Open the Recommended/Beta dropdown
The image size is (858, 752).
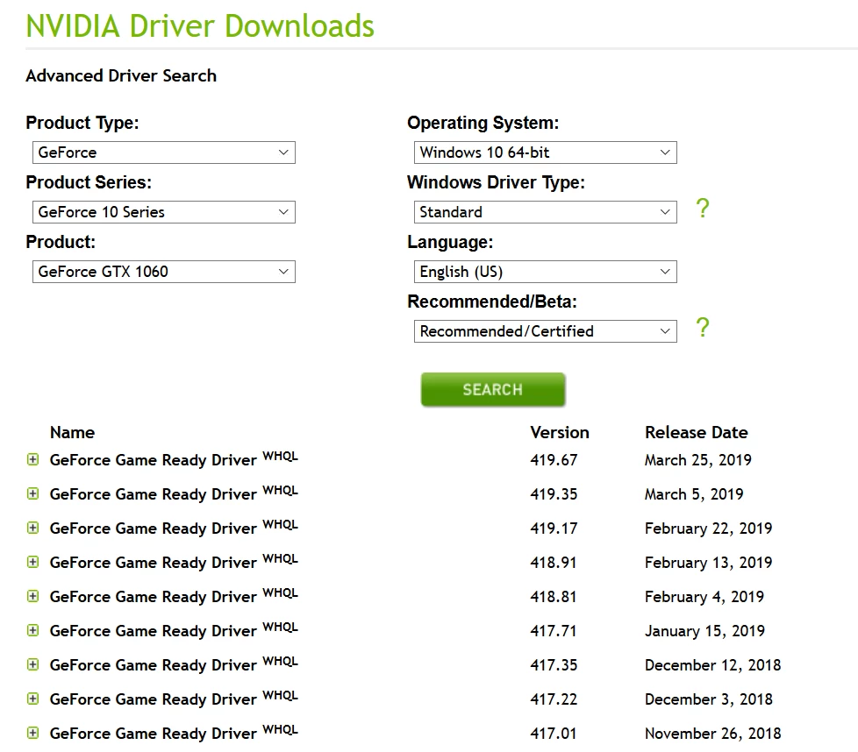click(x=545, y=331)
